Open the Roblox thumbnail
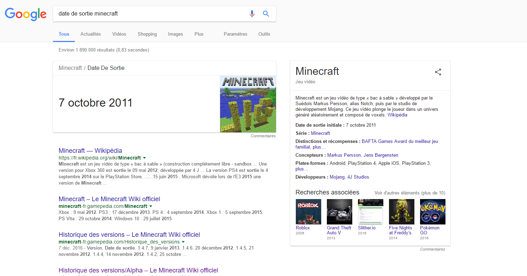The height and width of the screenshot is (276, 527). 309,212
